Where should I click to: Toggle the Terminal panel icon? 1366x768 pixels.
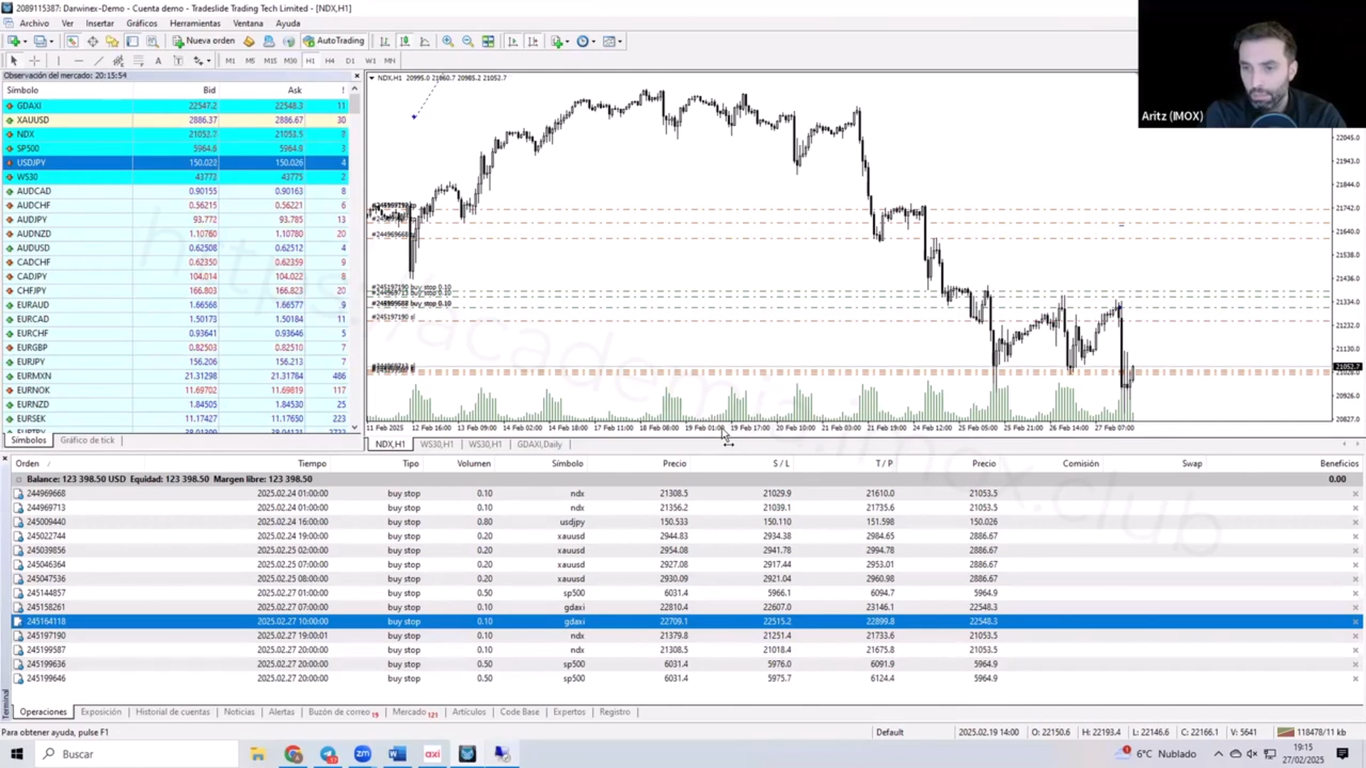(132, 41)
